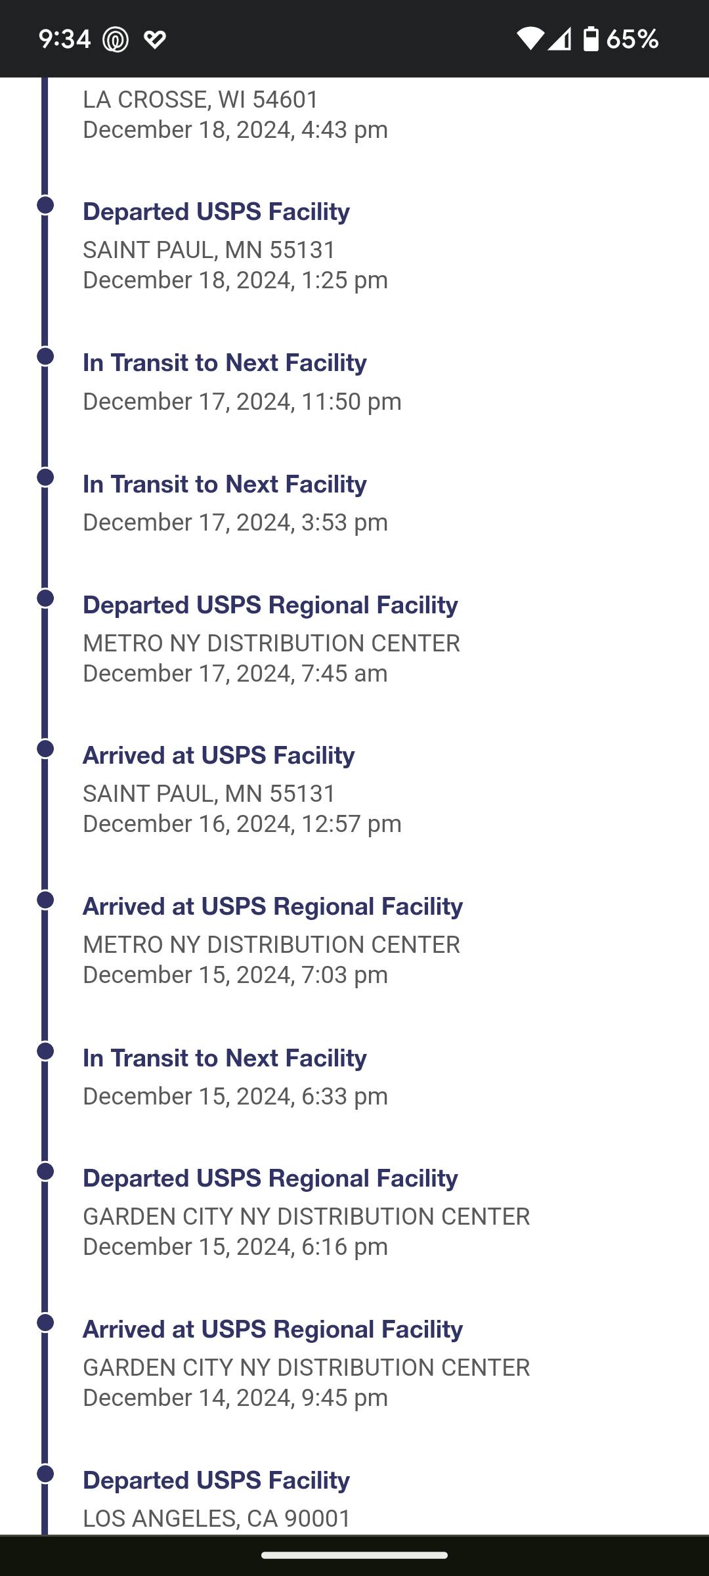Tap the 9:34 clock in status bar
Viewport: 709px width, 1576px height.
64,39
